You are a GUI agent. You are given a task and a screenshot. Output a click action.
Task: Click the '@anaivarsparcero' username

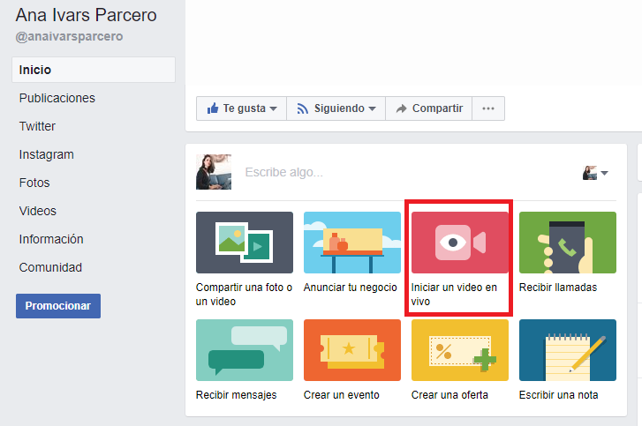69,36
